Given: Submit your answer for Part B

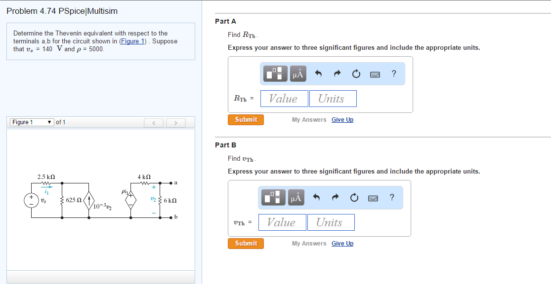Looking at the screenshot, I should pyautogui.click(x=246, y=243).
